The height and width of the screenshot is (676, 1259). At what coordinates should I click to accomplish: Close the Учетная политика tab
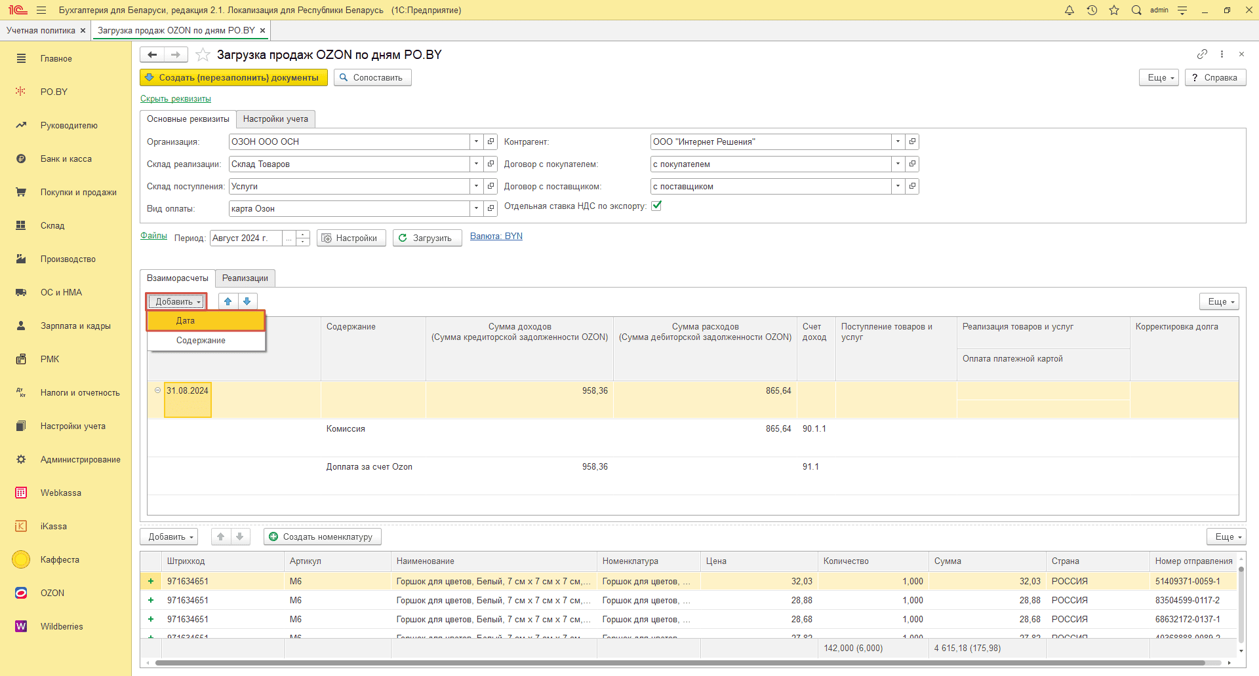click(x=83, y=30)
